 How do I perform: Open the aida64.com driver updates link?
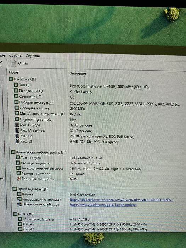point(103,205)
